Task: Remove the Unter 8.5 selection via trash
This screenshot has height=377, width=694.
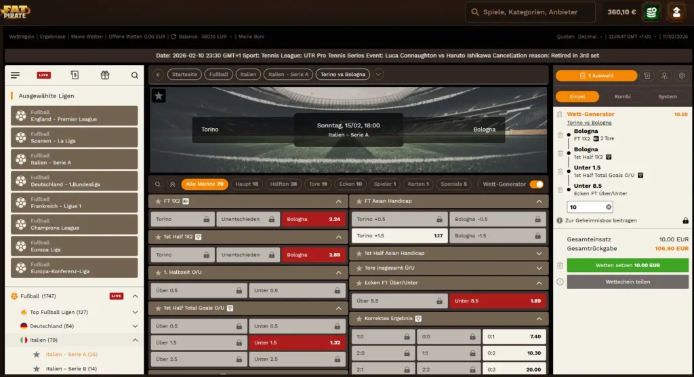Action: (560, 190)
